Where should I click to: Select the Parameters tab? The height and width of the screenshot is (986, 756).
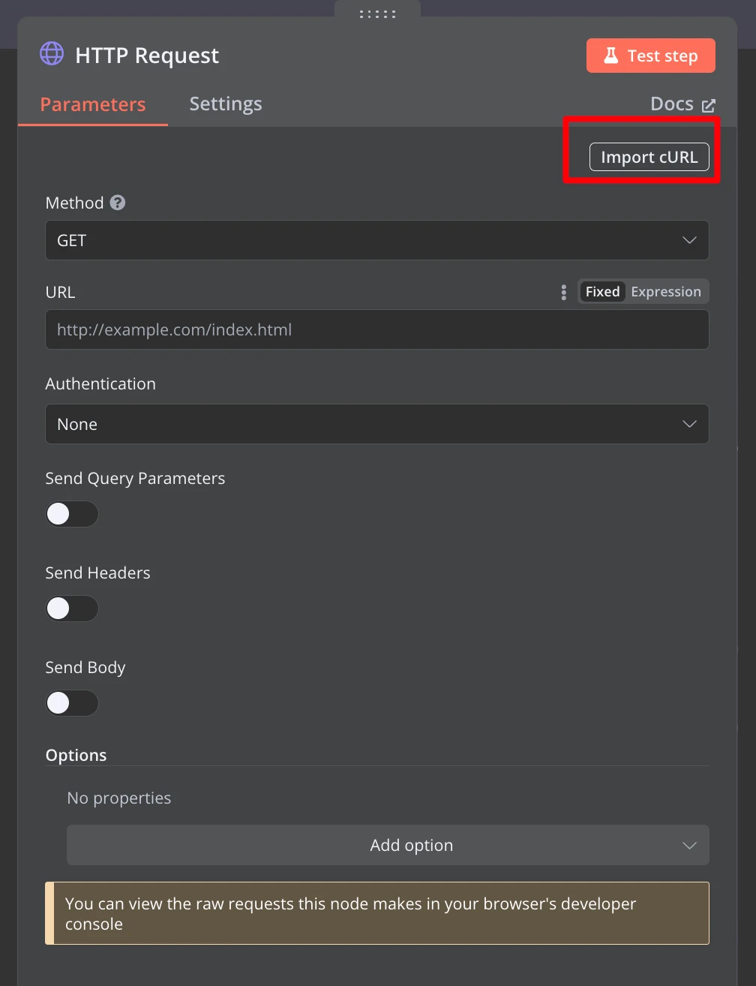pyautogui.click(x=93, y=104)
